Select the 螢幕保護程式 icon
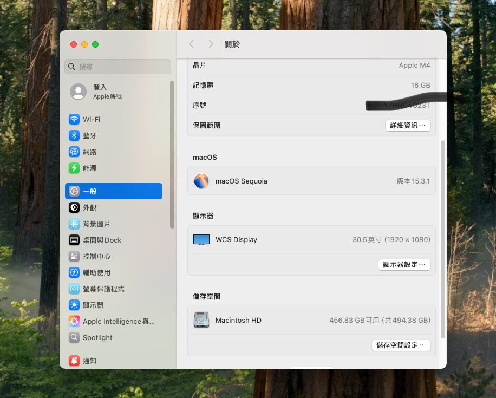496x398 pixels. 74,289
